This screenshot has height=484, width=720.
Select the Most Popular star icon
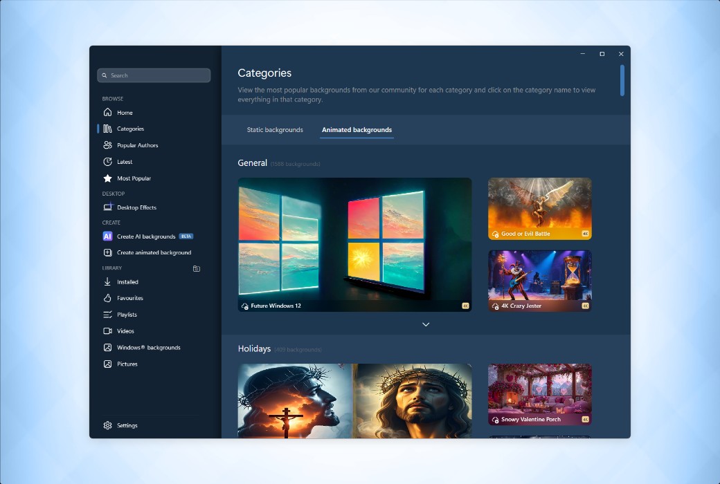point(107,178)
